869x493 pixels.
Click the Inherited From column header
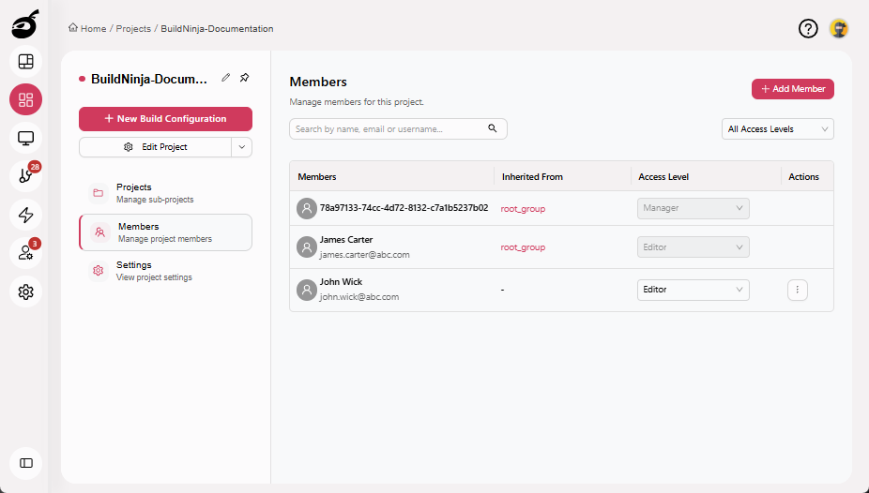532,177
